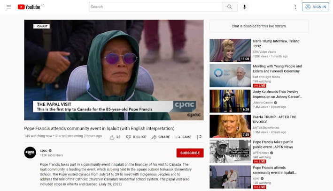Click title 'Ivana Trump Interview, Ireland 1992'
This screenshot has height=191, width=333.
coord(276,44)
